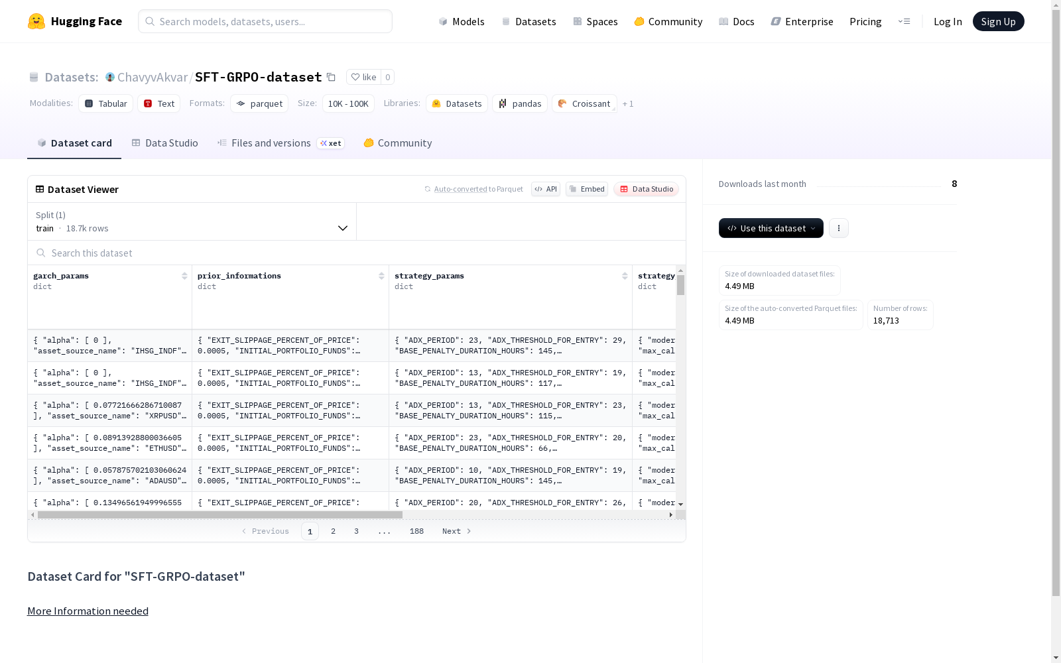Click Log In
This screenshot has width=1061, height=663.
(x=948, y=21)
